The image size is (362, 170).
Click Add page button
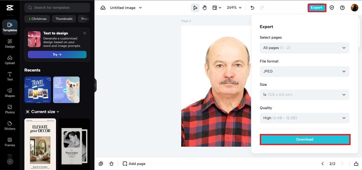coord(134,164)
